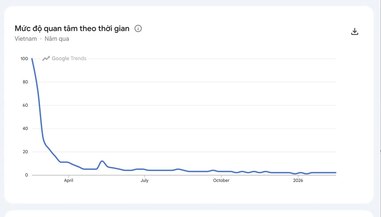The width and height of the screenshot is (381, 217).
Task: Download the chart data using the download icon
Action: 354,31
